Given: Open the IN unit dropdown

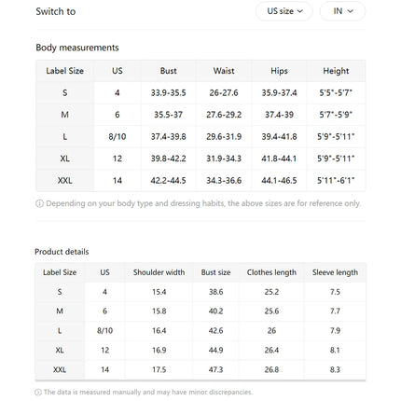Looking at the screenshot, I should (342, 11).
